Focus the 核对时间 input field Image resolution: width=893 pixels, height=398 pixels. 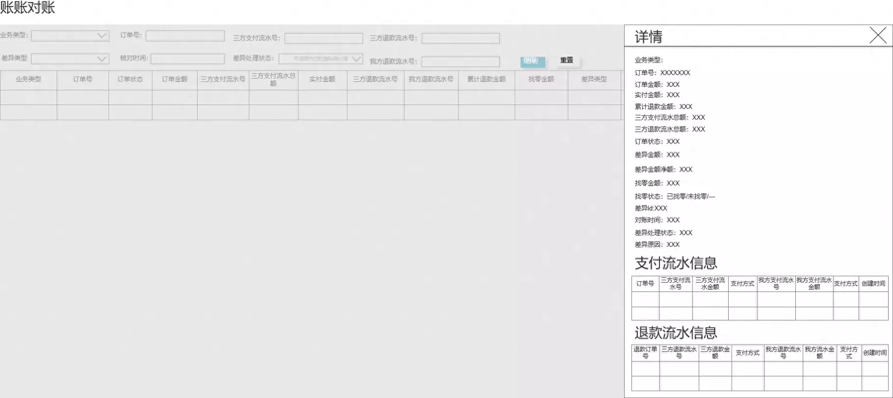(187, 59)
